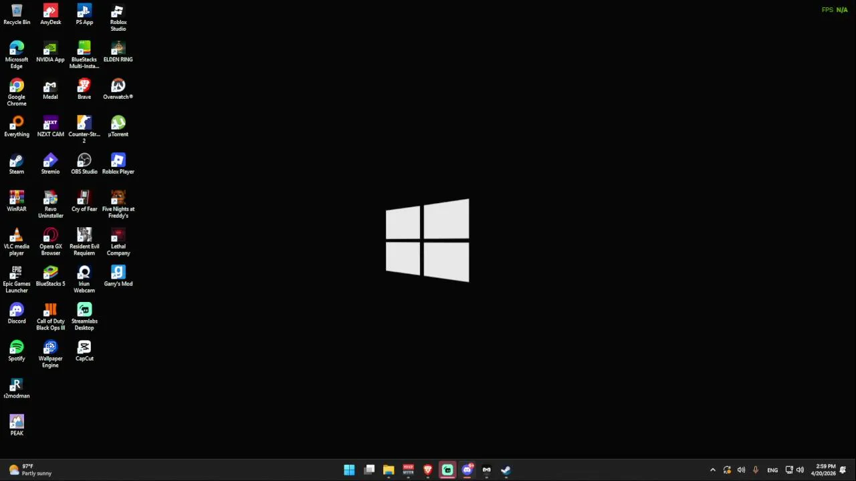Select Five Nights at Freddy's desktop icon
Screen dimensions: 856x481
click(x=118, y=205)
